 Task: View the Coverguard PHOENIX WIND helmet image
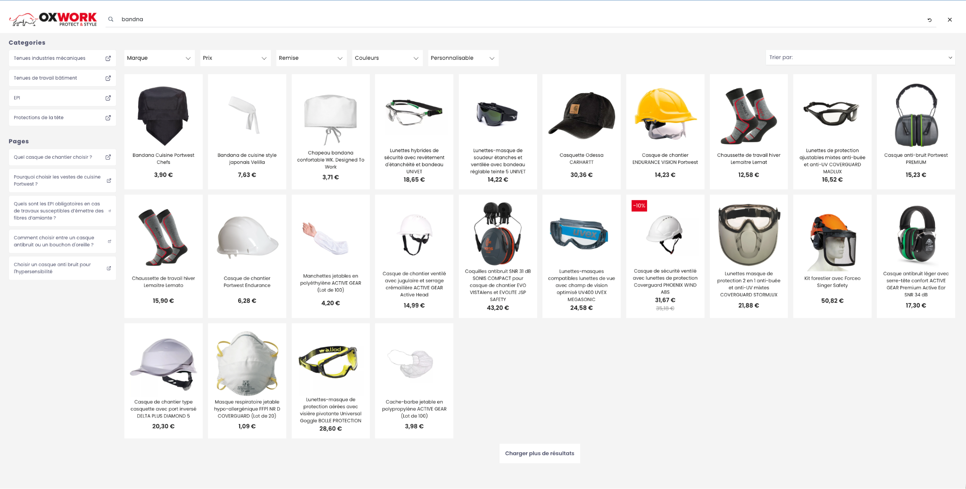[x=665, y=235]
